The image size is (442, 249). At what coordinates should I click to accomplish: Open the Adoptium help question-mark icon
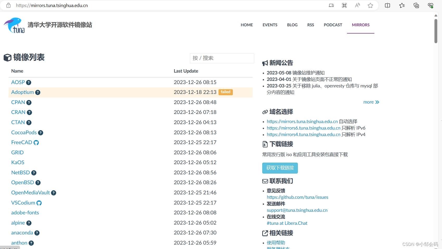(x=38, y=92)
